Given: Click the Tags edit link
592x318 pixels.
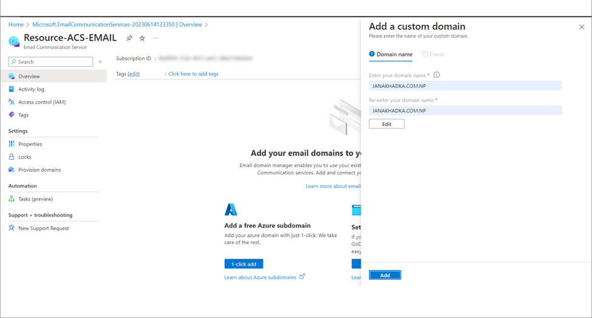Looking at the screenshot, I should (x=134, y=74).
